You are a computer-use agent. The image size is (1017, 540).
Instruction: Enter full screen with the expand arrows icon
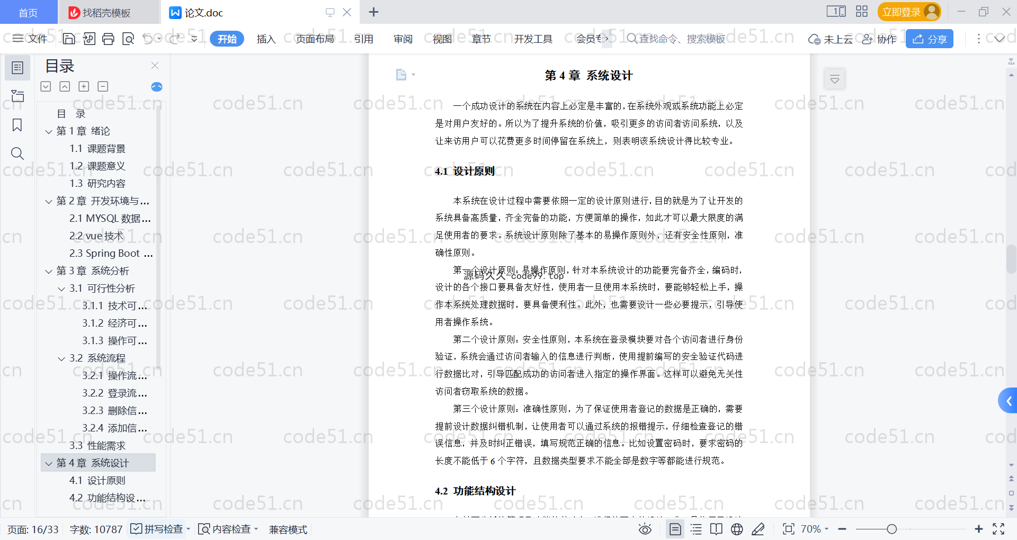coord(998,529)
